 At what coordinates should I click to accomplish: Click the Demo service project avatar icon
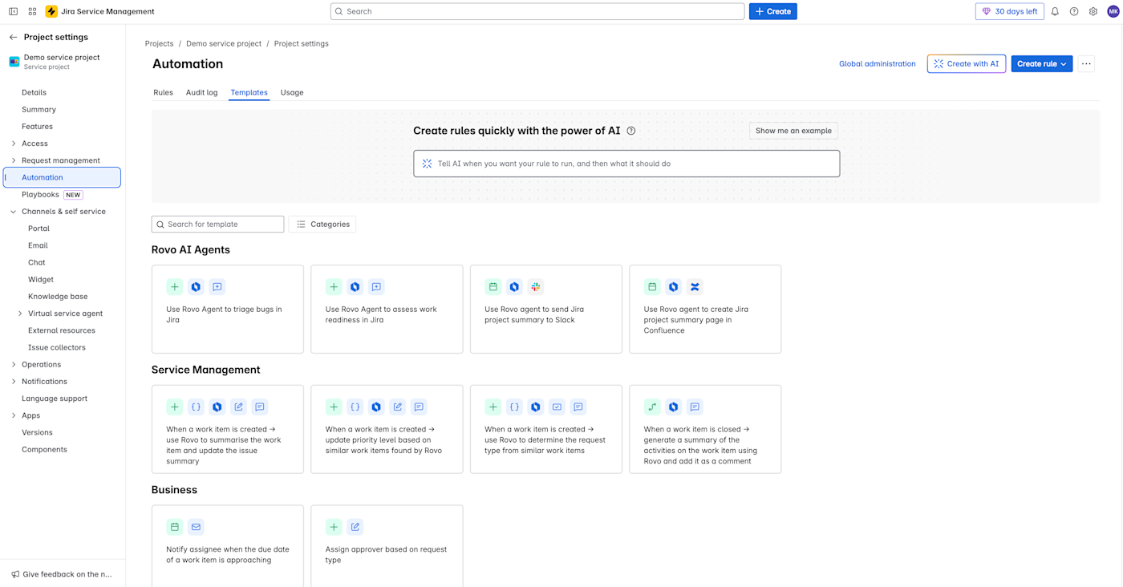tap(14, 62)
